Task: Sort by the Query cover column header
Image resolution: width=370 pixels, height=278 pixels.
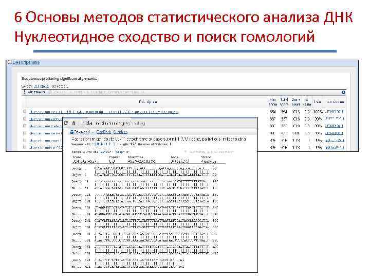Action: coord(295,102)
